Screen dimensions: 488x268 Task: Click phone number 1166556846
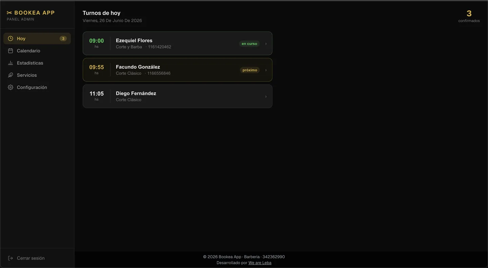pyautogui.click(x=159, y=73)
